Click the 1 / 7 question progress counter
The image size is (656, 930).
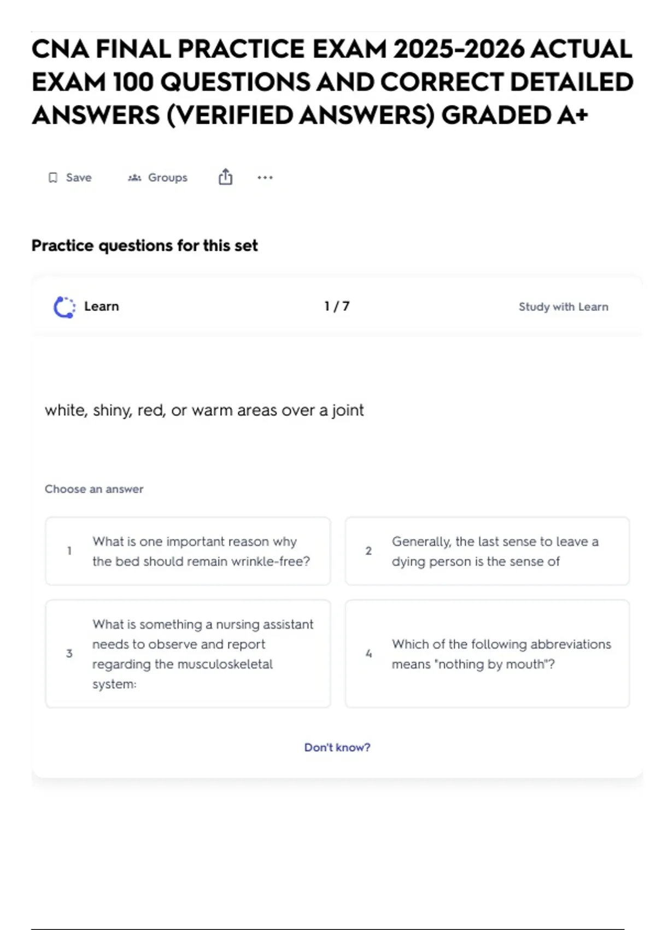(x=337, y=306)
